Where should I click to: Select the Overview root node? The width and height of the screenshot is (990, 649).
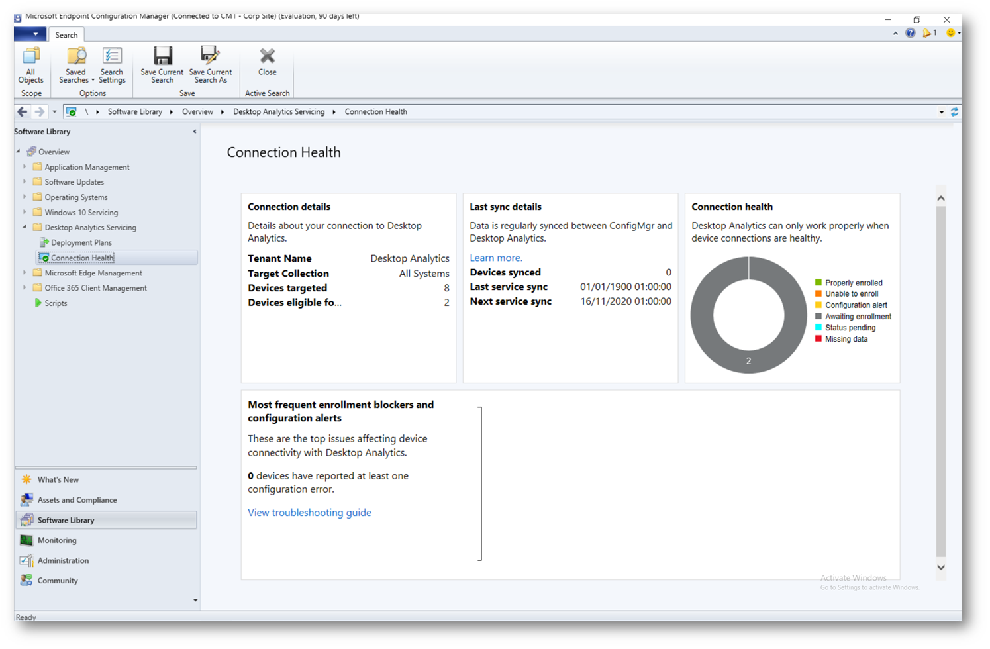point(53,152)
